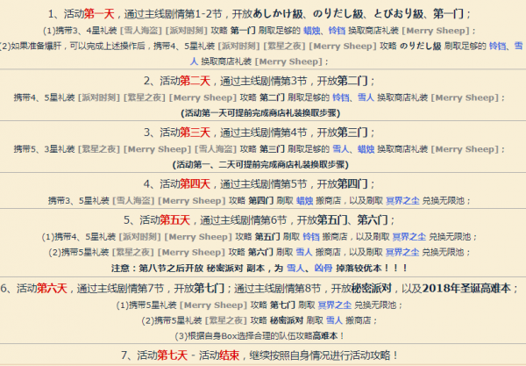Viewport: 526px width, 366px height.
Task: Click the red 结束 text in day 7
Action: point(230,355)
